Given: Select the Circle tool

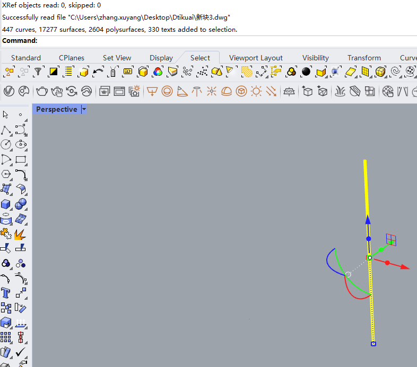Looking at the screenshot, I should pos(6,145).
